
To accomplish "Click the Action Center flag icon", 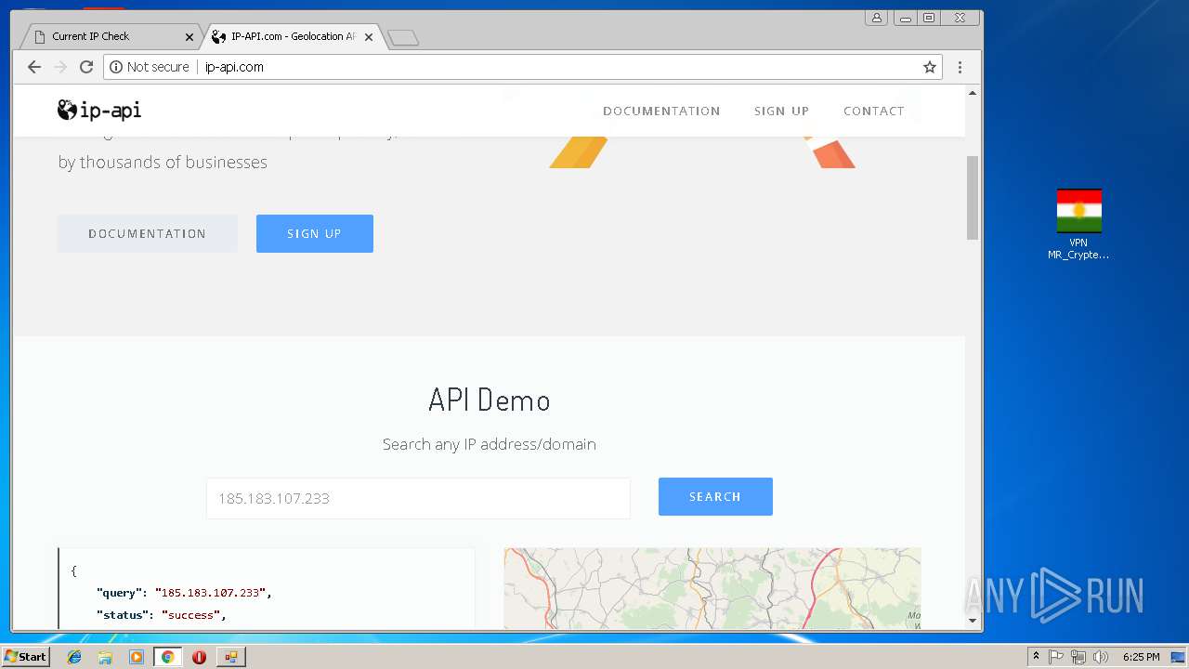I will pyautogui.click(x=1056, y=657).
